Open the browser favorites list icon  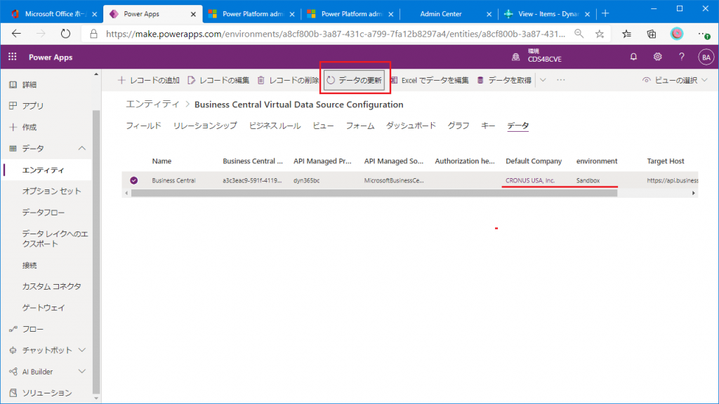pos(626,34)
